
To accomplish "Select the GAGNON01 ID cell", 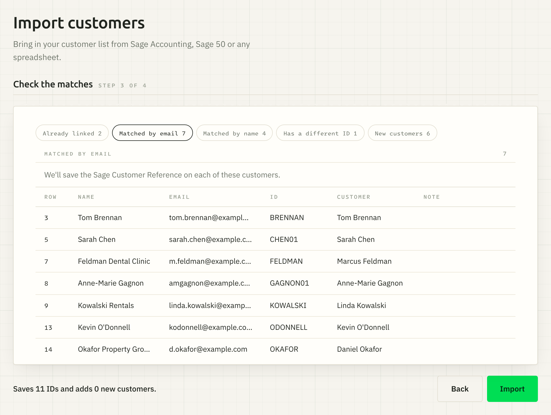I will tap(289, 283).
